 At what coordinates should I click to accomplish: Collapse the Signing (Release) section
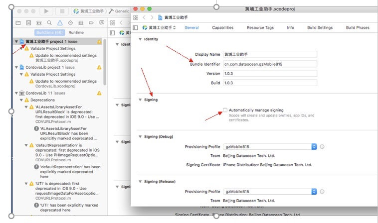click(x=140, y=182)
